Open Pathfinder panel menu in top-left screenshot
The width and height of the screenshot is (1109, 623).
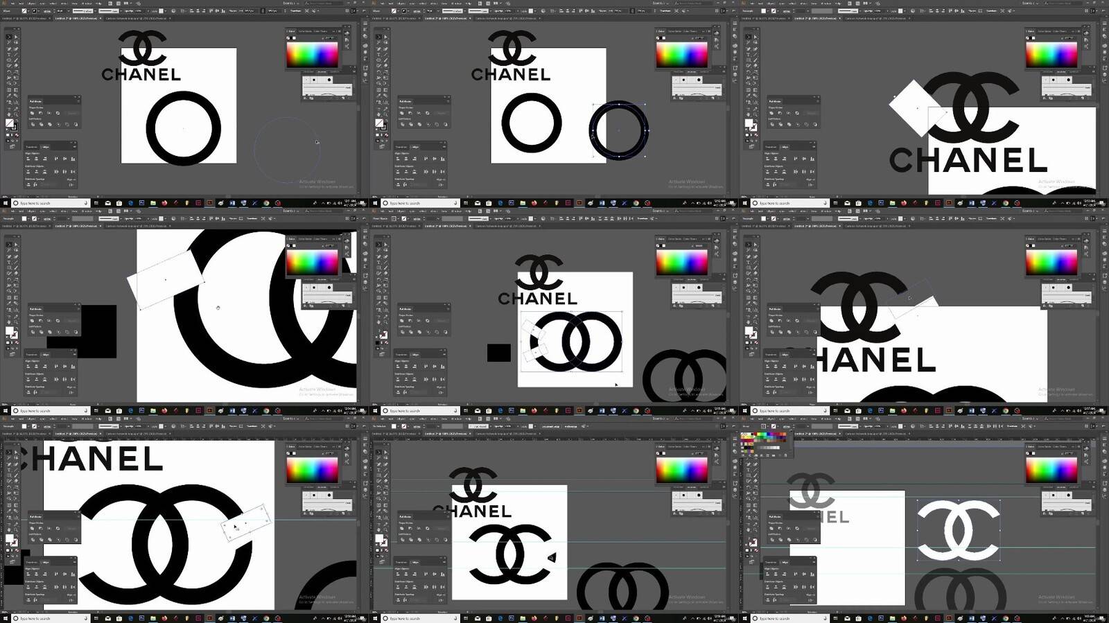tap(78, 102)
